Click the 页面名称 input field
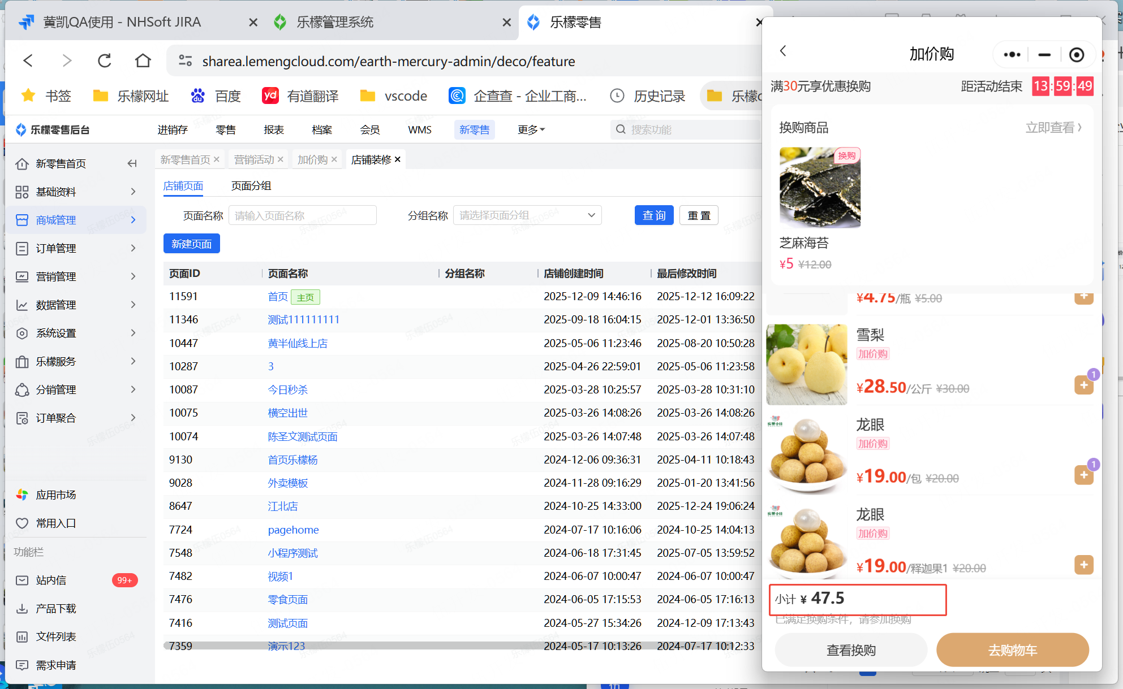 (302, 215)
